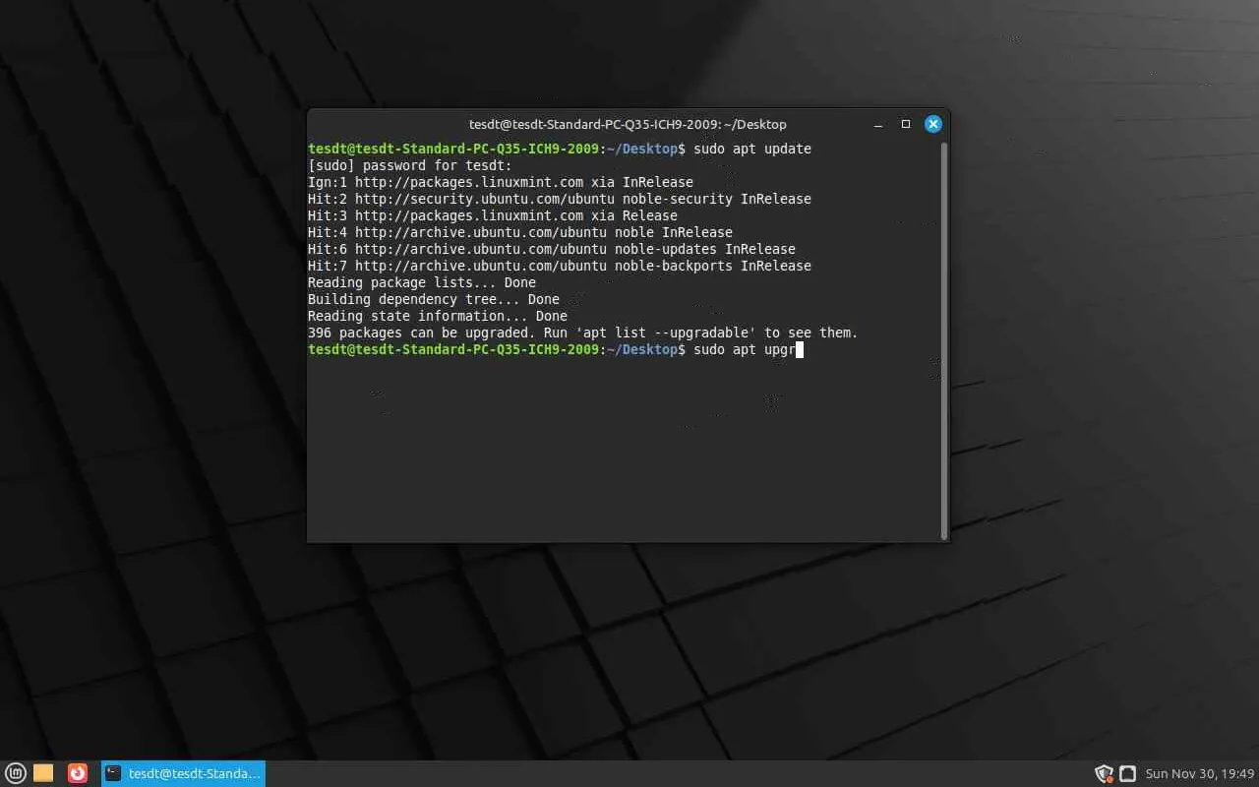Launch the Files folder icon in the panel
Viewport: 1259px width, 787px height.
click(43, 773)
